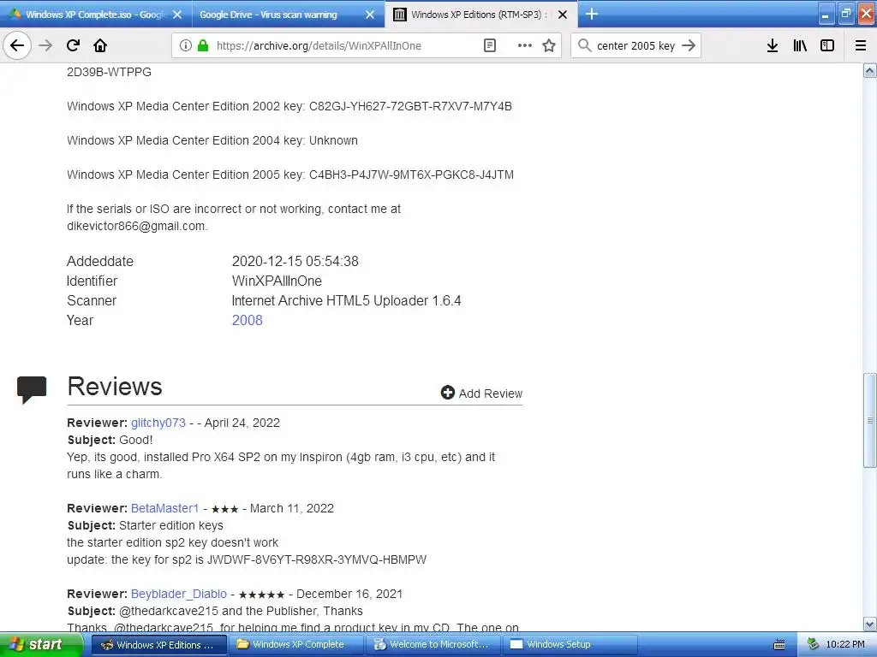The height and width of the screenshot is (657, 877).
Task: Click the vertical scrollbar thumb
Action: tap(870, 420)
